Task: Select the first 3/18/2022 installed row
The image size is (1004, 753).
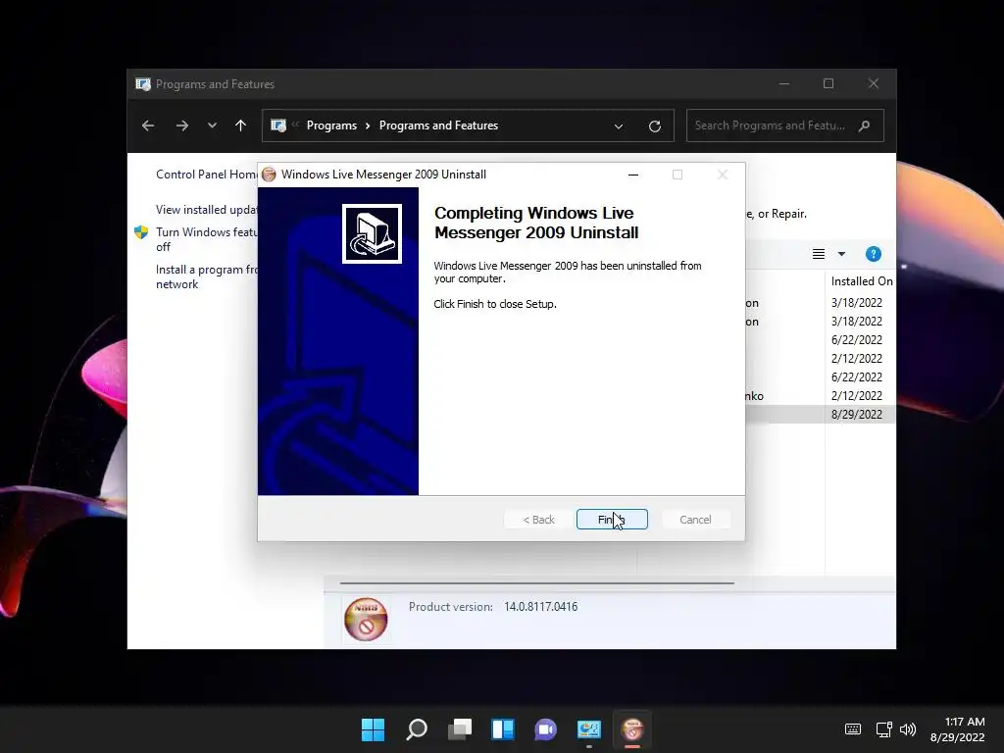Action: 821,303
